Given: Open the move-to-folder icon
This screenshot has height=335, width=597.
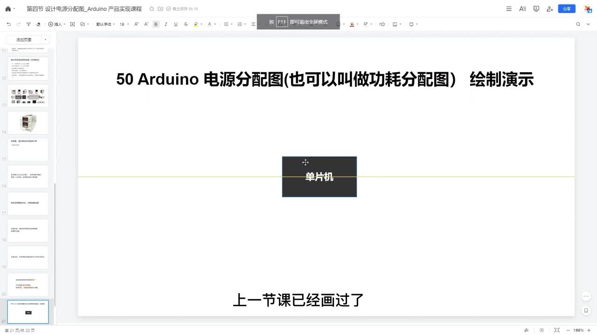Looking at the screenshot, I should point(160,9).
